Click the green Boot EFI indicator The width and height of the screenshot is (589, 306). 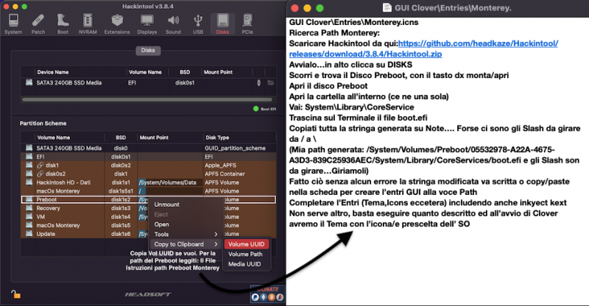point(255,109)
